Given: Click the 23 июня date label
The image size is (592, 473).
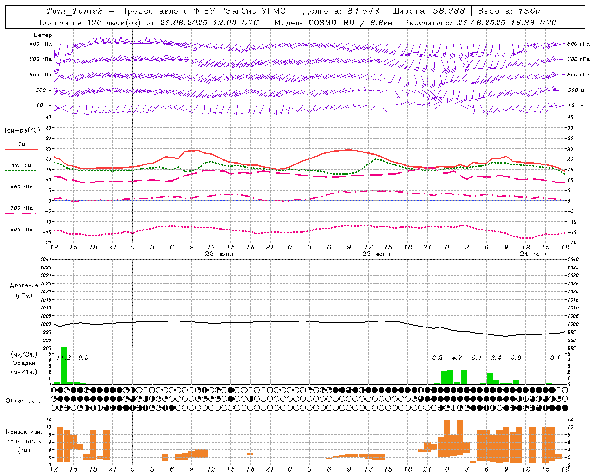Looking at the screenshot, I should (376, 254).
